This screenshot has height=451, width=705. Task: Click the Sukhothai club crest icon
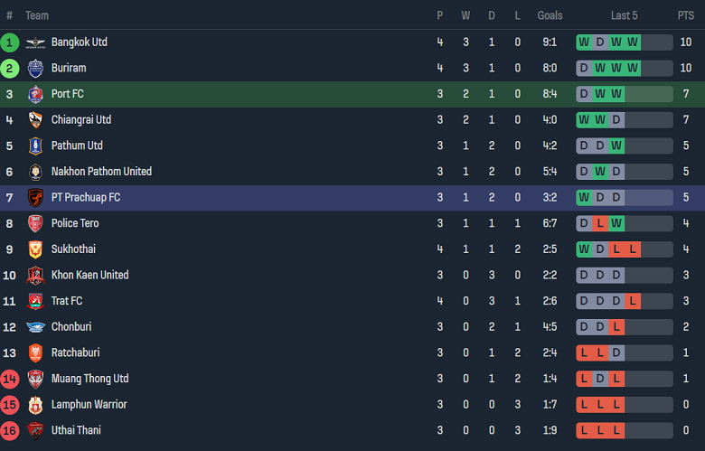[x=35, y=249]
